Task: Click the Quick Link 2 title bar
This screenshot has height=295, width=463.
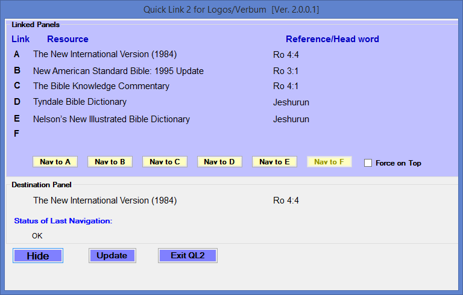Action: (x=231, y=10)
